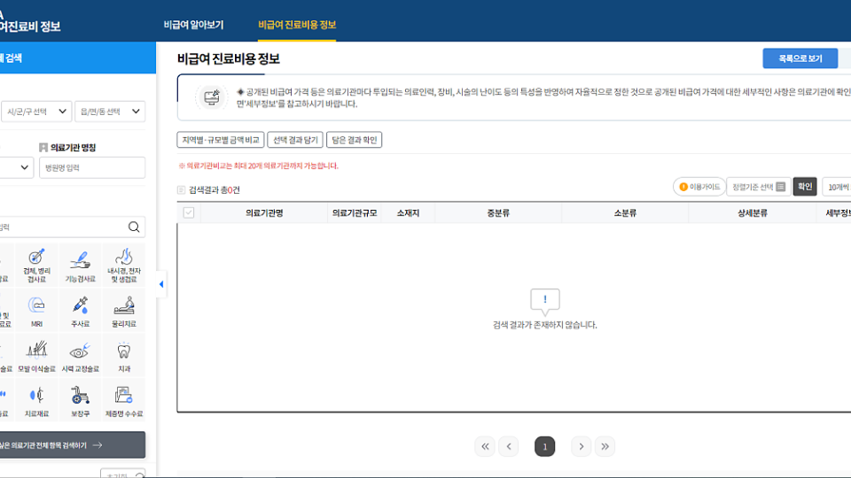Focus the 병원명 입력 hospital name field
Viewport: 851px width, 478px height.
tap(92, 167)
